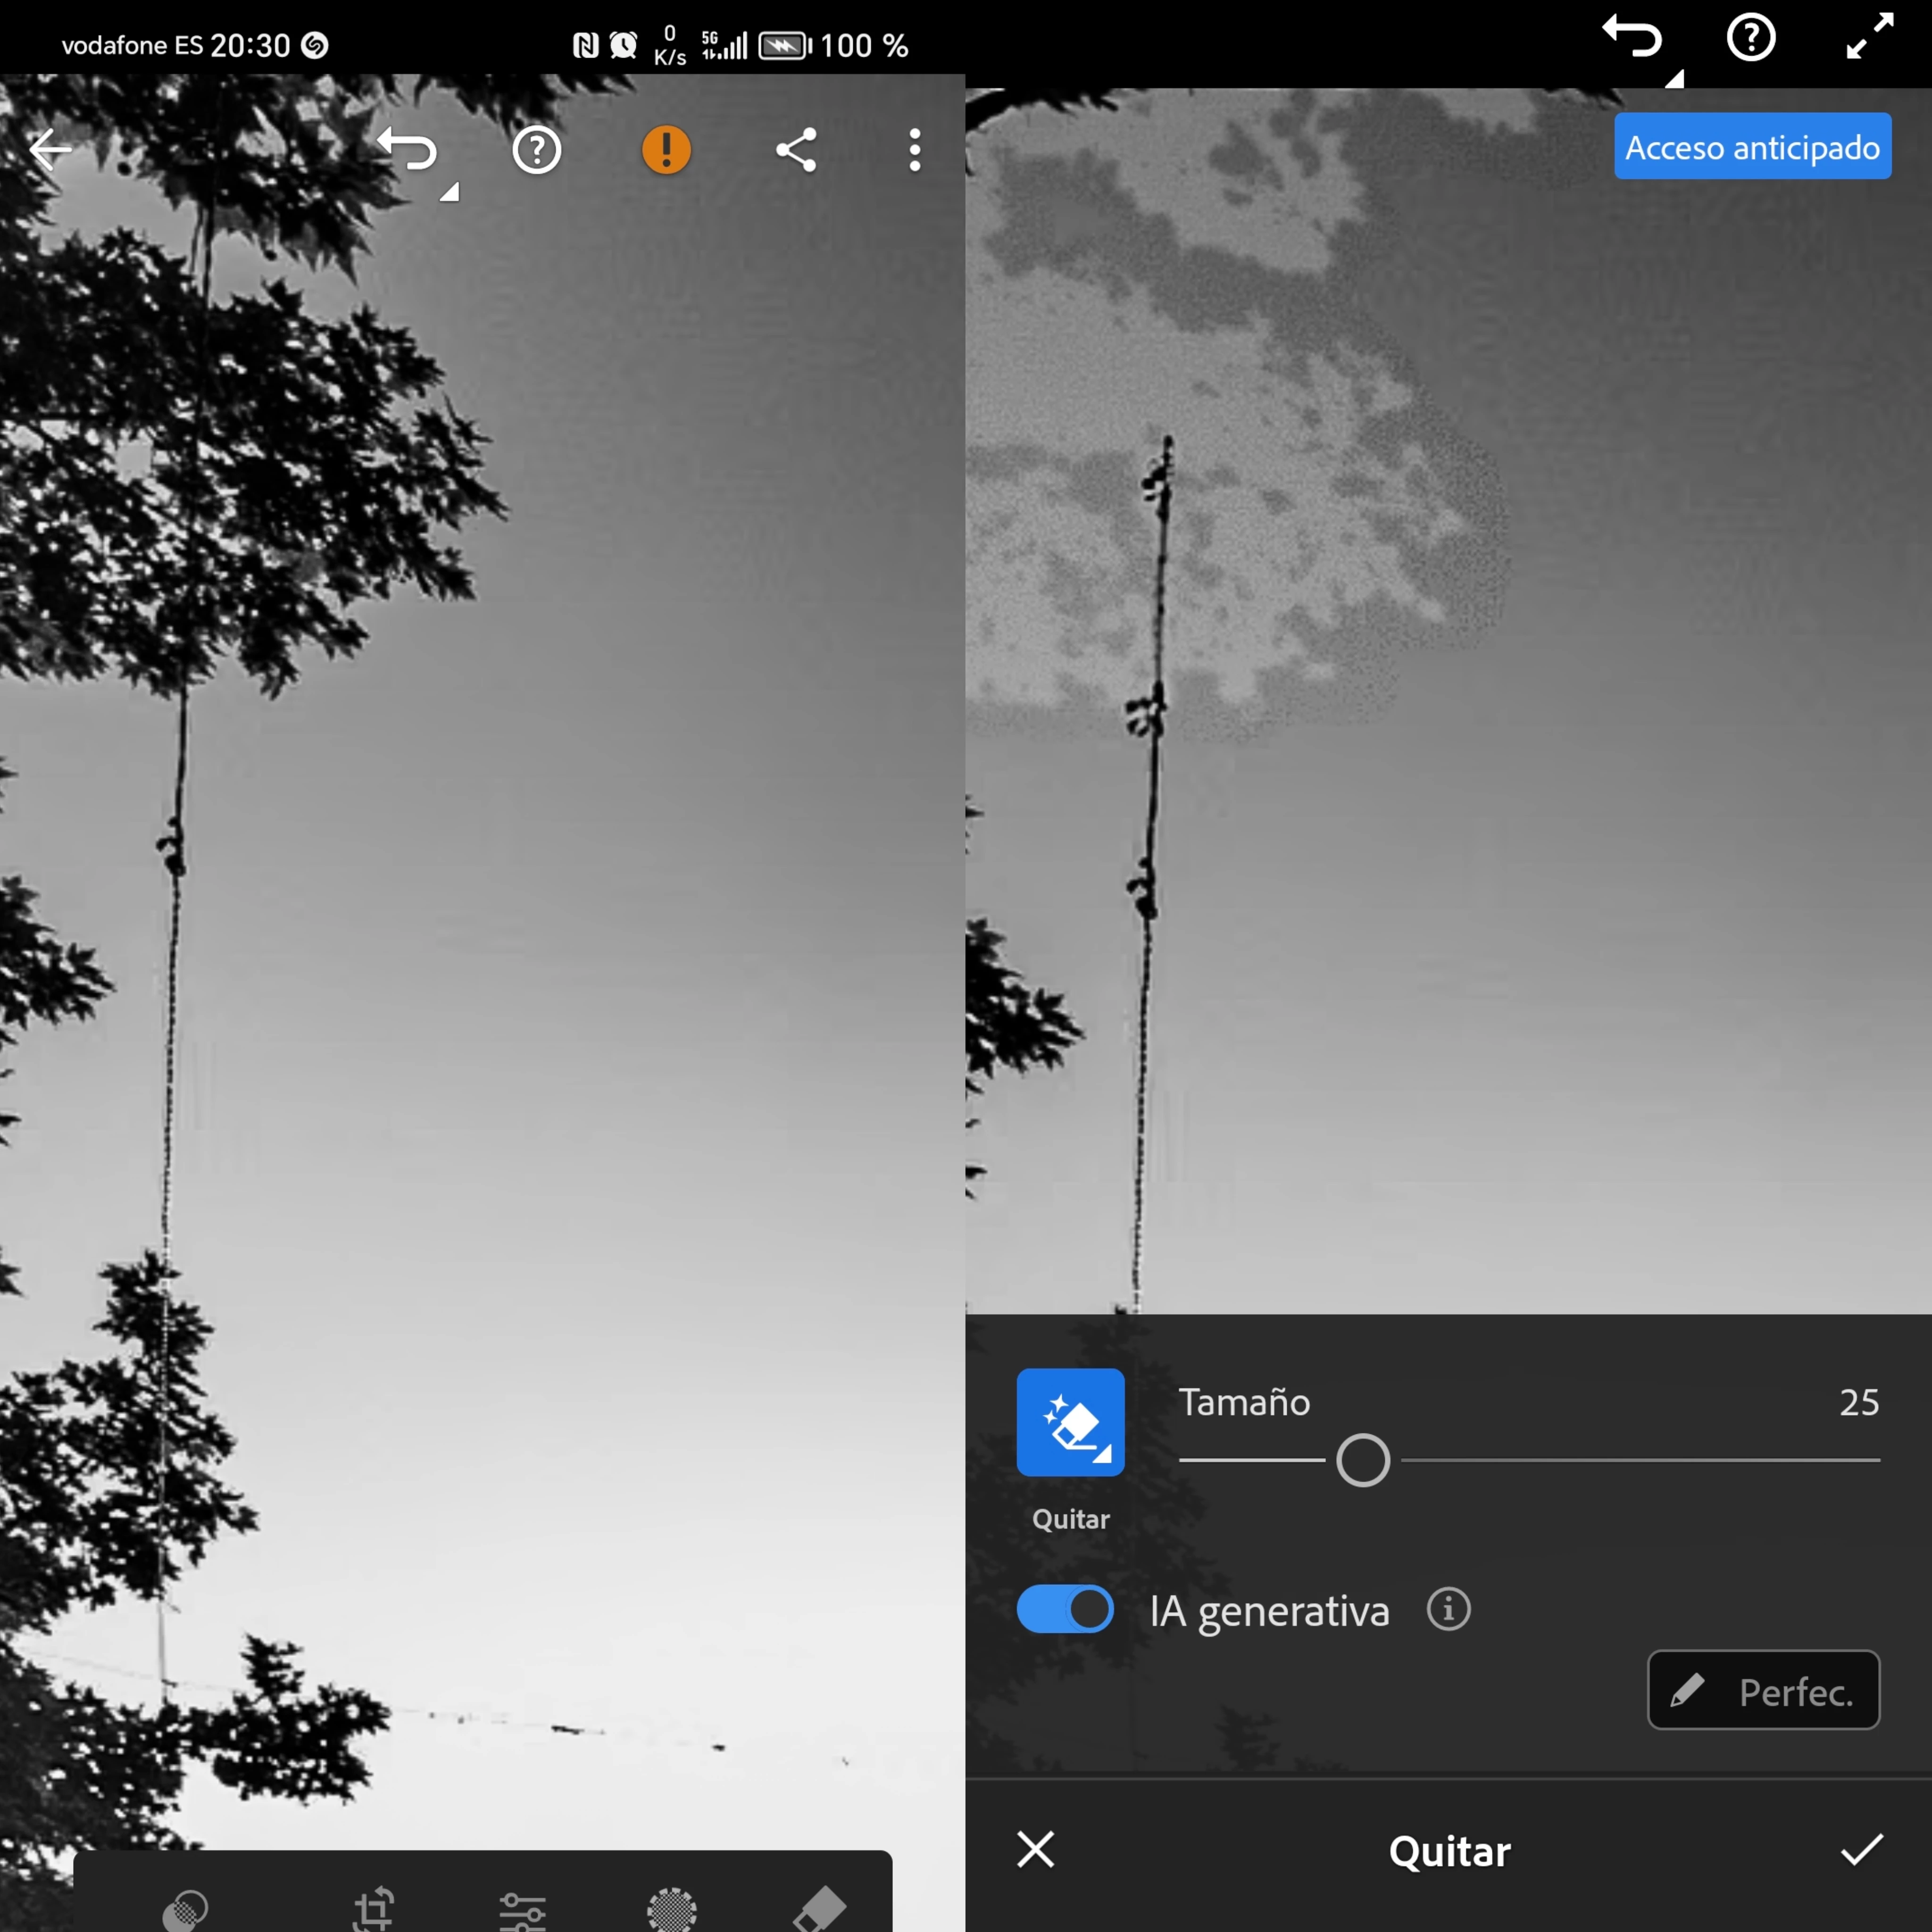Toggle the IA generativa switch off
The height and width of the screenshot is (1932, 1932).
click(x=1065, y=1610)
